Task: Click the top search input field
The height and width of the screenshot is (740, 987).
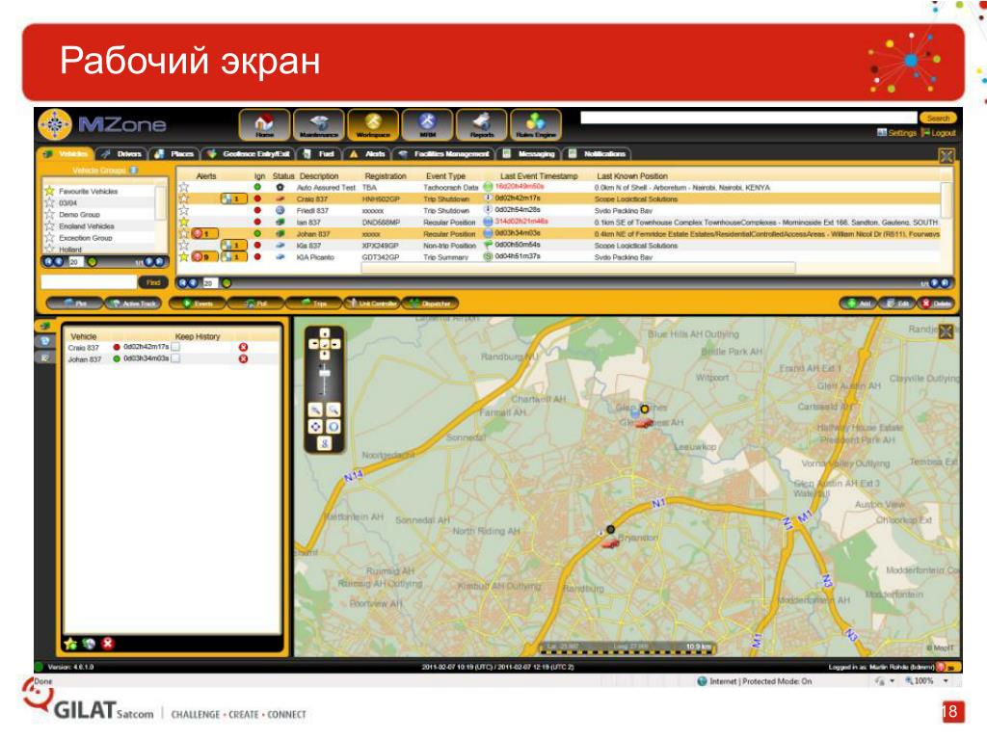Action: click(x=748, y=118)
